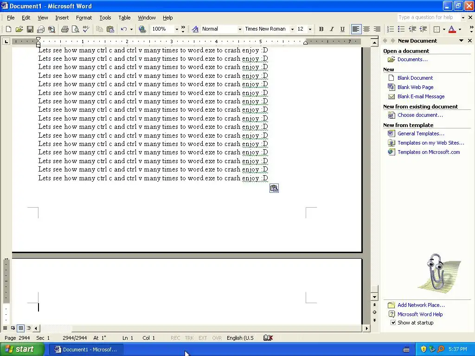The width and height of the screenshot is (475, 356).
Task: Toggle Italic formatting
Action: click(x=332, y=29)
